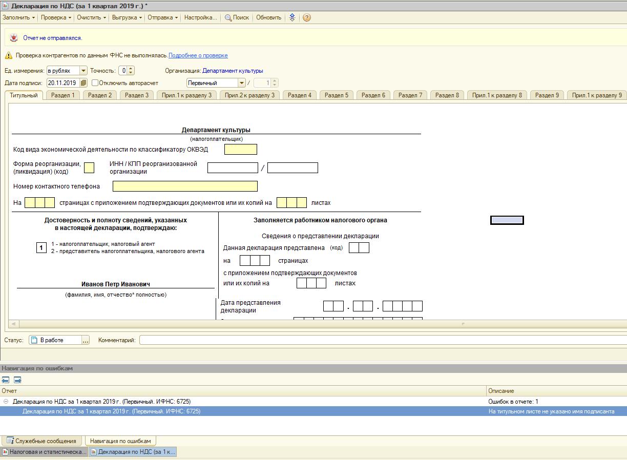Click the help question mark icon
The width and height of the screenshot is (627, 460).
[x=306, y=17]
